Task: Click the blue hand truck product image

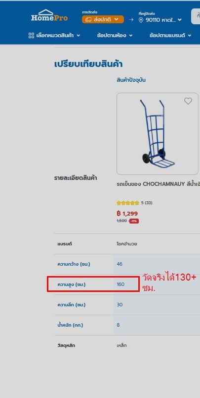Action: (x=157, y=133)
